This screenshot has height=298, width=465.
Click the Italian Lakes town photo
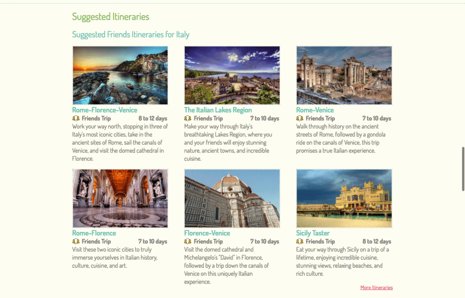(x=232, y=75)
